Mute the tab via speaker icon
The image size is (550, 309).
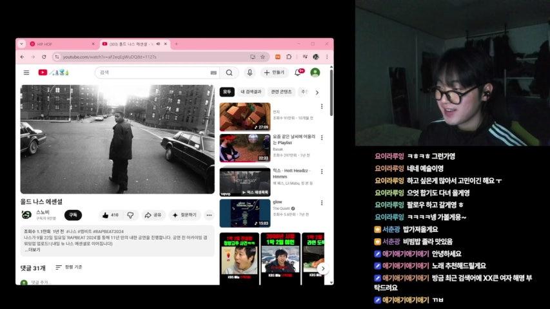coord(157,44)
